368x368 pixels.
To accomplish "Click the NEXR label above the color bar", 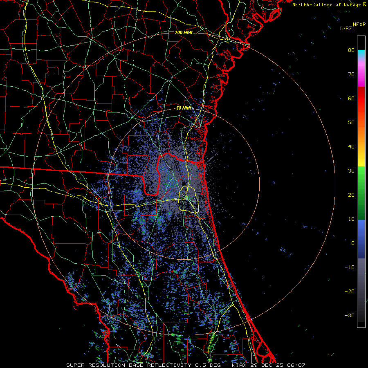I will point(359,25).
